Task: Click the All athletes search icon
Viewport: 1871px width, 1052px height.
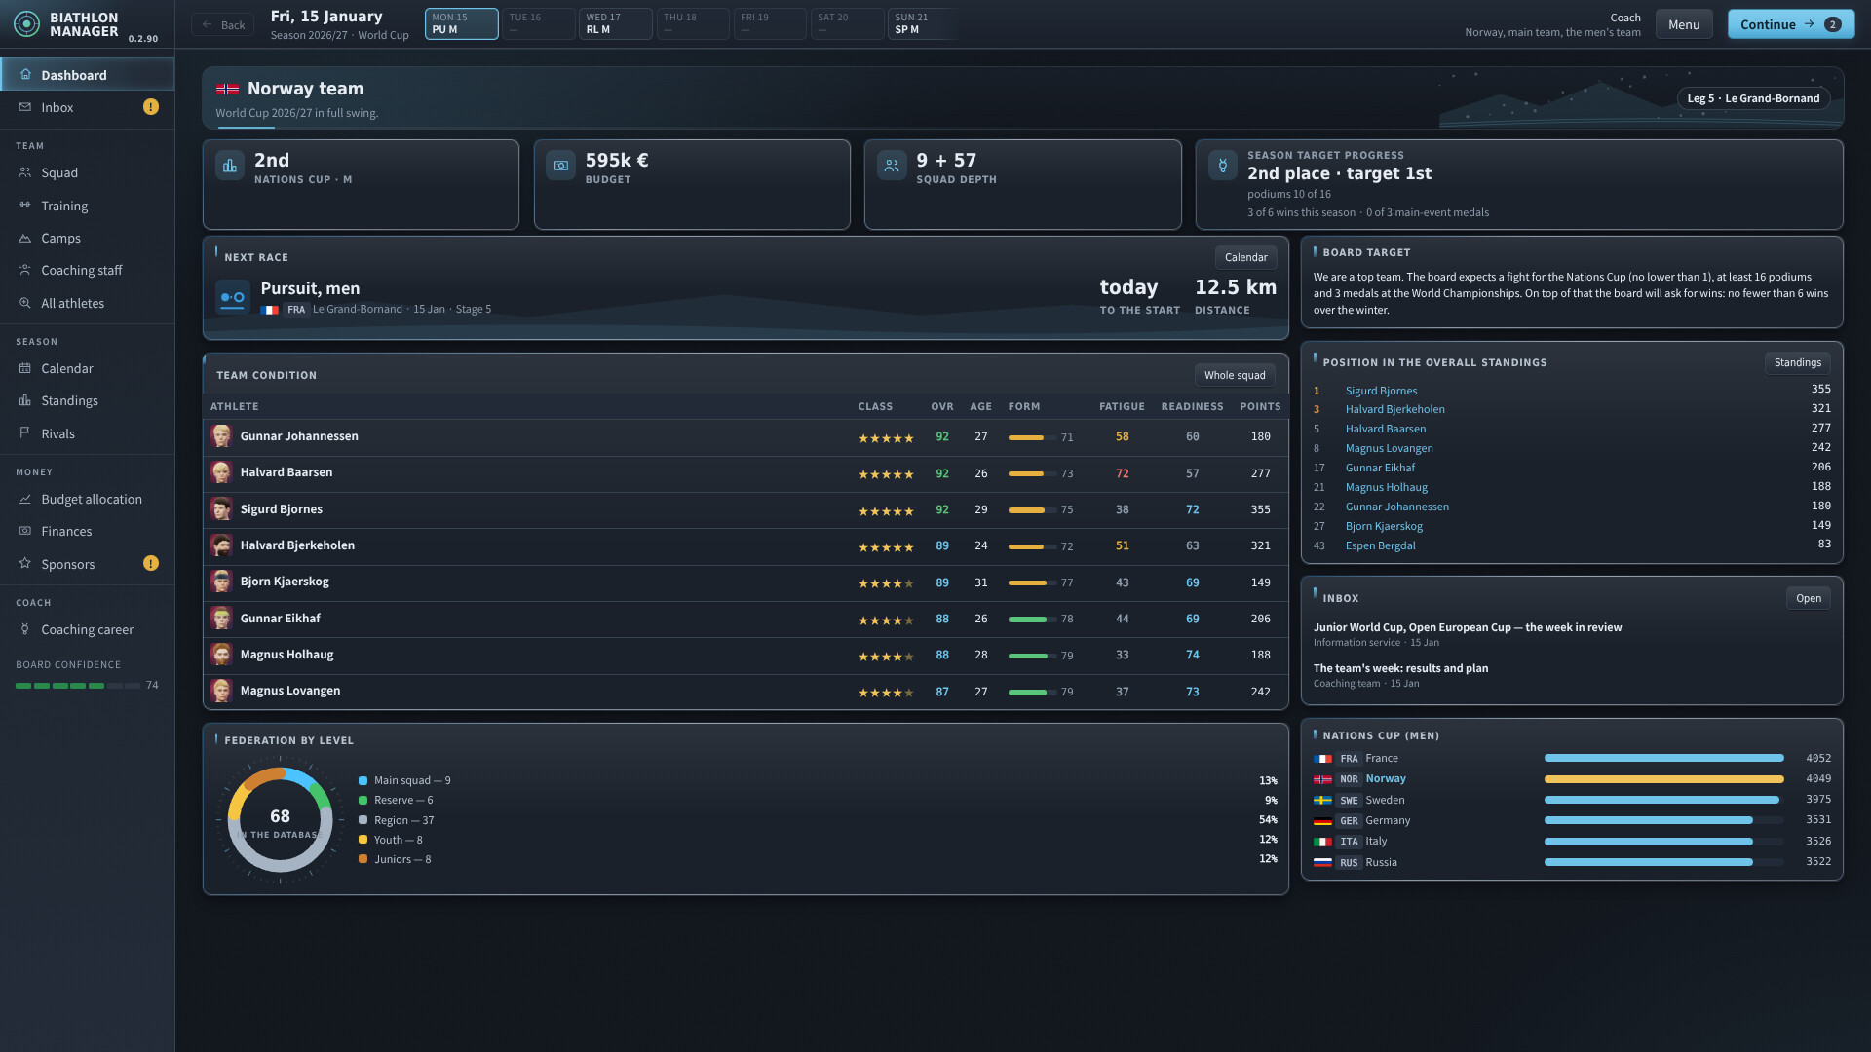Action: (x=25, y=303)
